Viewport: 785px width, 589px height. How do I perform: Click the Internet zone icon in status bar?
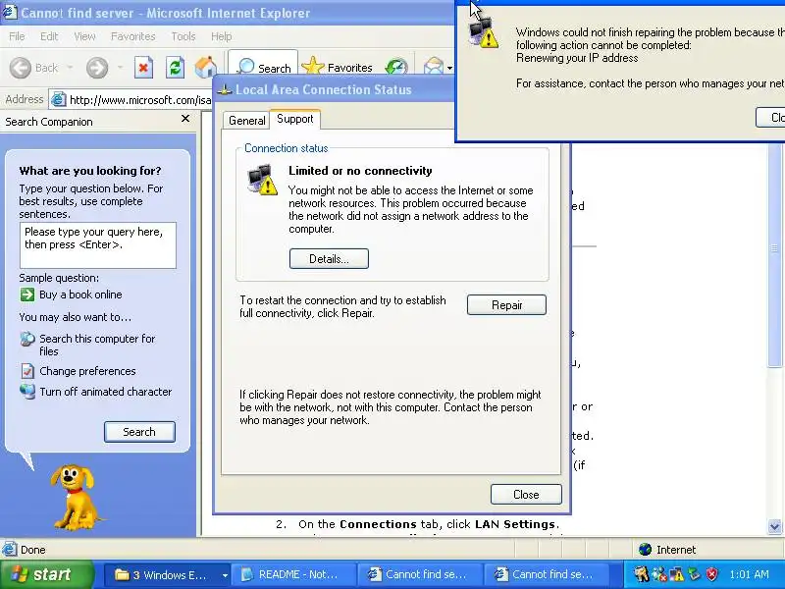pyautogui.click(x=646, y=550)
